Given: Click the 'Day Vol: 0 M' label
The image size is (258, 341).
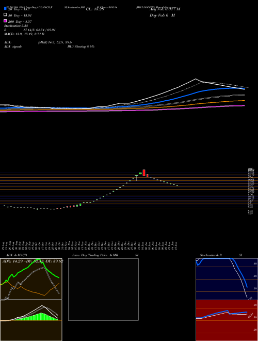Looking at the screenshot, I should coord(162,15).
